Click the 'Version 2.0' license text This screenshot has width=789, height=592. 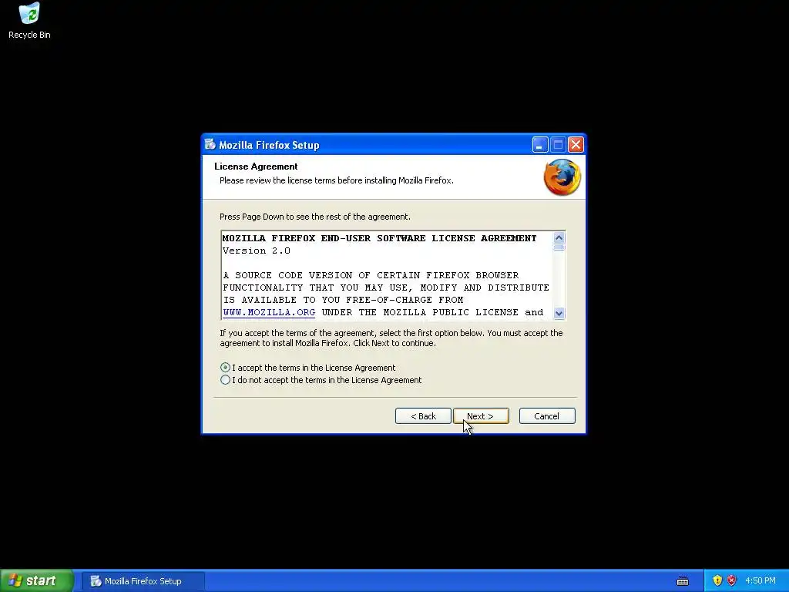[256, 251]
